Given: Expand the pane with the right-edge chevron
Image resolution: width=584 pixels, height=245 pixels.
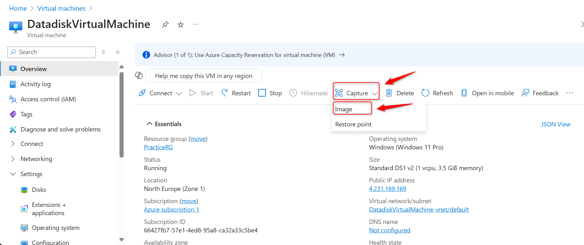Looking at the screenshot, I should click(582, 24).
